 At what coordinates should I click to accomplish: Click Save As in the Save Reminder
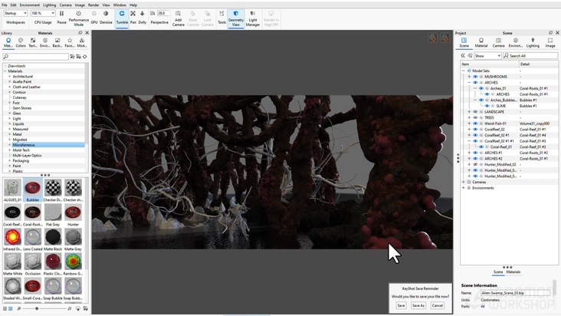(x=418, y=305)
